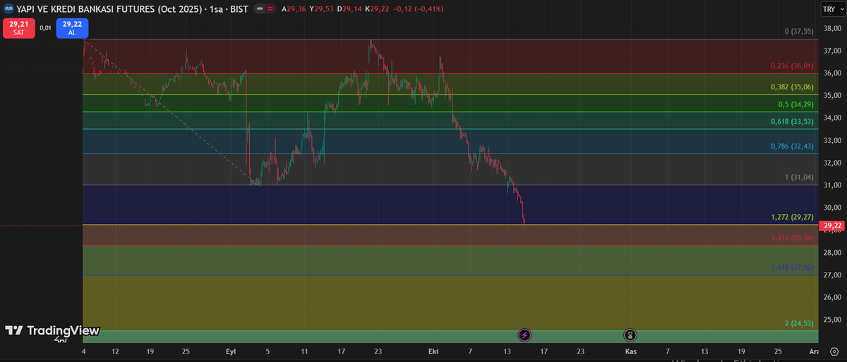Image resolution: width=847 pixels, height=362 pixels.
Task: Click the red SAT 29,21 sell button
Action: tap(18, 28)
